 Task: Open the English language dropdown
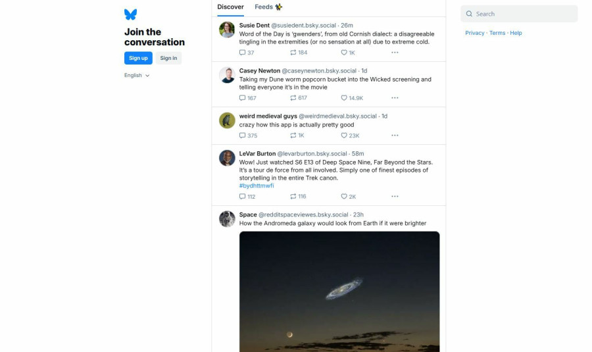pos(137,76)
